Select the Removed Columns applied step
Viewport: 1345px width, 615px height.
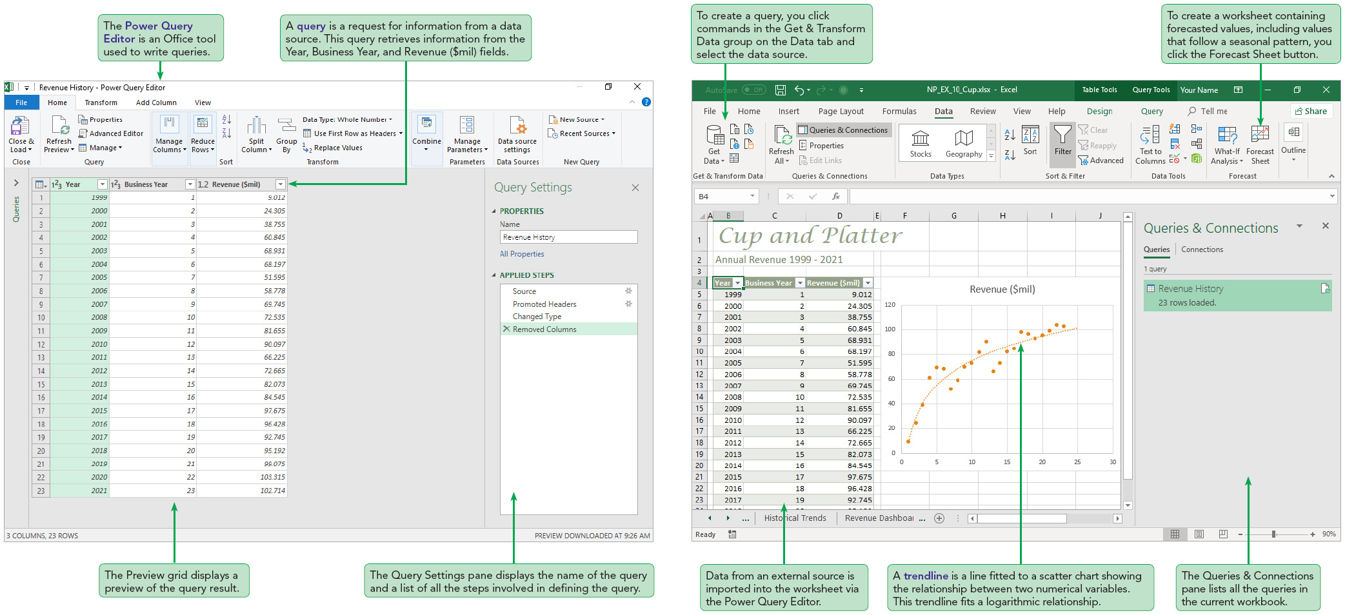point(568,329)
